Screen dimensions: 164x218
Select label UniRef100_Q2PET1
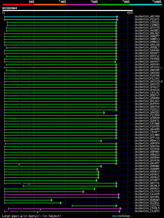click(x=147, y=121)
